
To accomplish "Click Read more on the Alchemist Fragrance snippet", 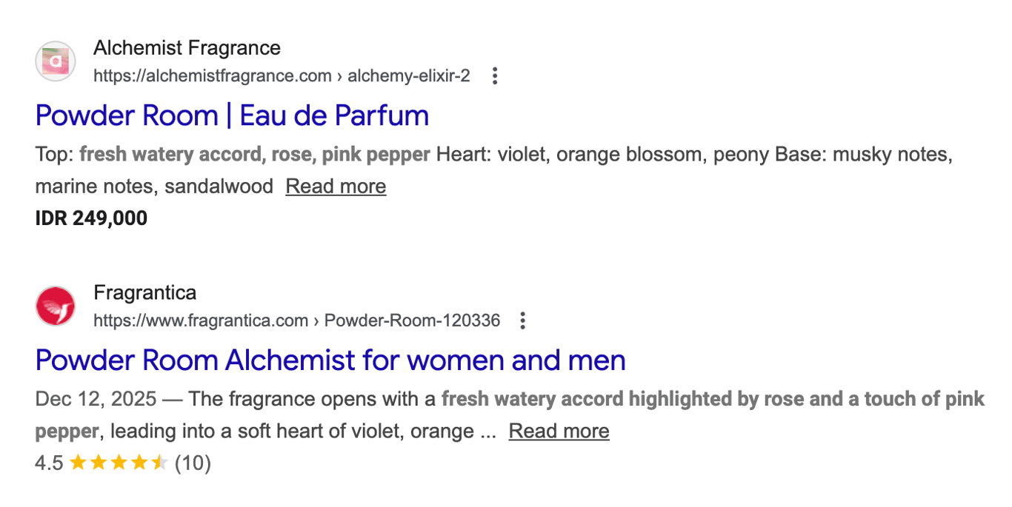I will pos(335,186).
